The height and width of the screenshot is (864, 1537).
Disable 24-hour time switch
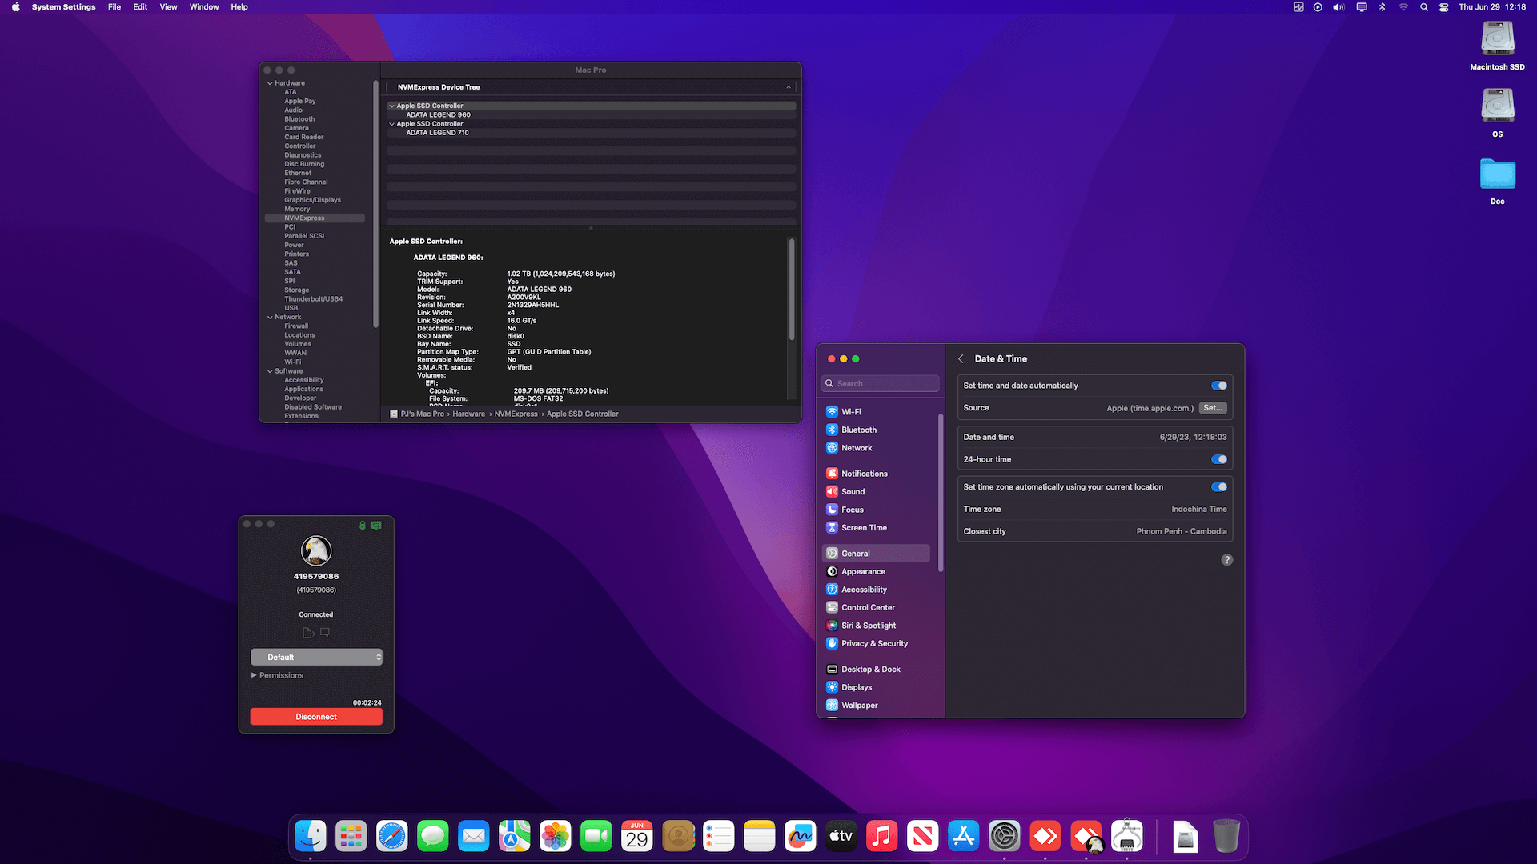[1218, 459]
